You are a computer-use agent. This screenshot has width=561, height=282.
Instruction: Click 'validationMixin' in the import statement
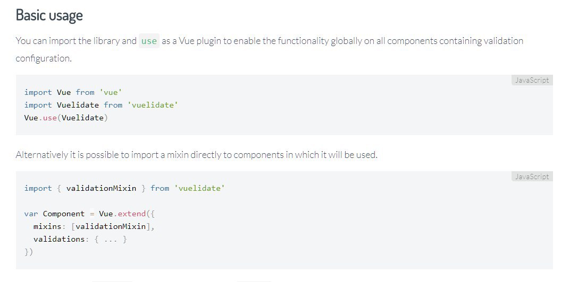click(x=101, y=188)
